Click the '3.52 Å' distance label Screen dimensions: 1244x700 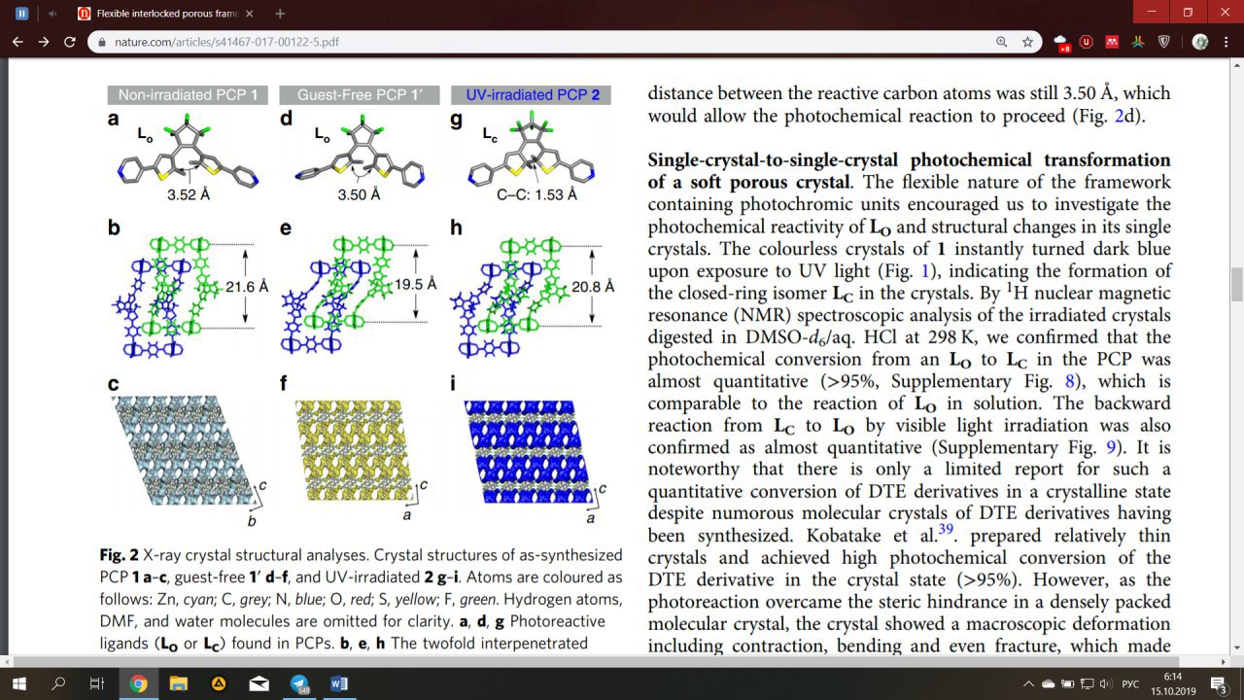189,194
